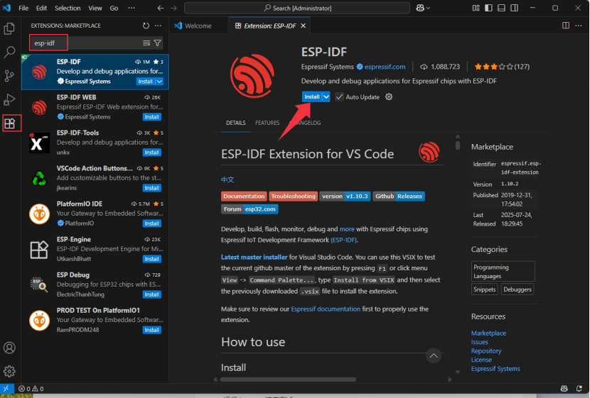Open the Run and Debug view
This screenshot has height=398, width=590.
point(9,99)
